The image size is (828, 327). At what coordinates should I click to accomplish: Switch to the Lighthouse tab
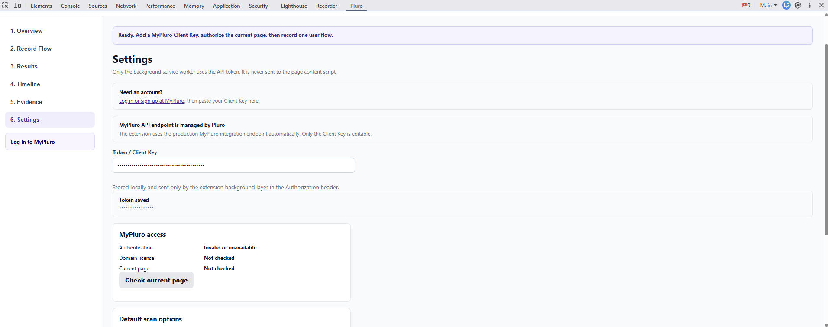pos(294,6)
